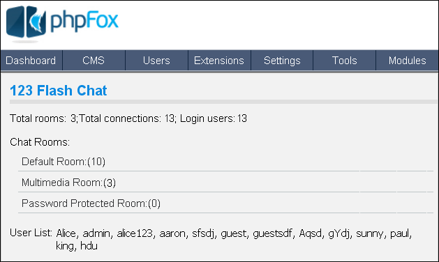Open the CMS menu
Image resolution: width=439 pixels, height=262 pixels.
[94, 61]
